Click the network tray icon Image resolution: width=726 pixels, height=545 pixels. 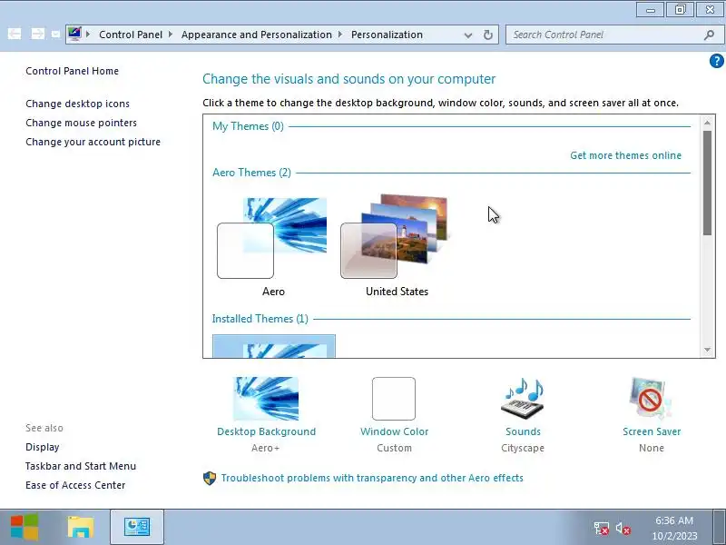602,529
